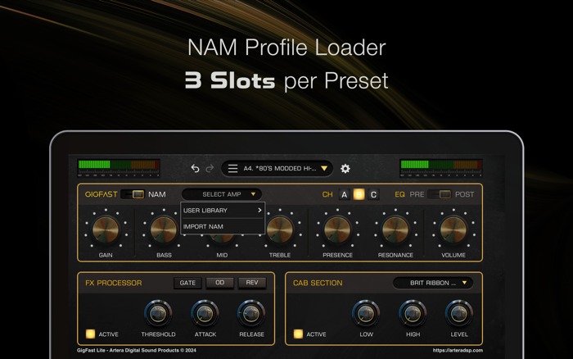
Task: Adjust the Volume knob
Action: [x=453, y=229]
